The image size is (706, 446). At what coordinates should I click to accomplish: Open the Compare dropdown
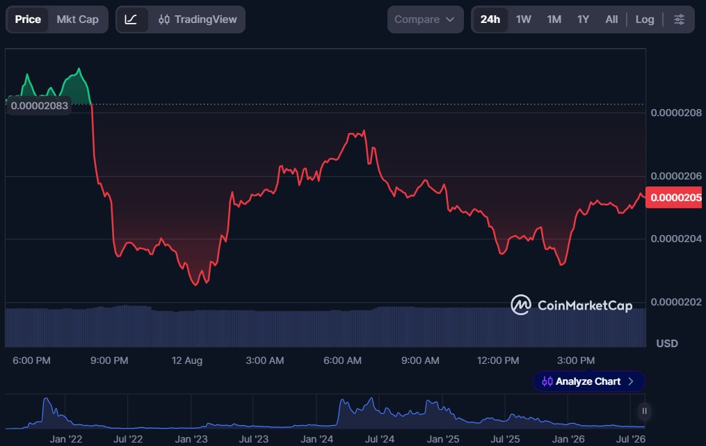tap(425, 19)
